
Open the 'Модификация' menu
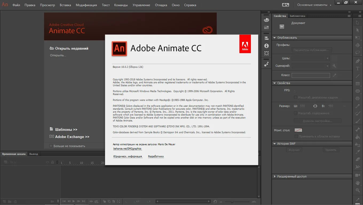click(86, 5)
